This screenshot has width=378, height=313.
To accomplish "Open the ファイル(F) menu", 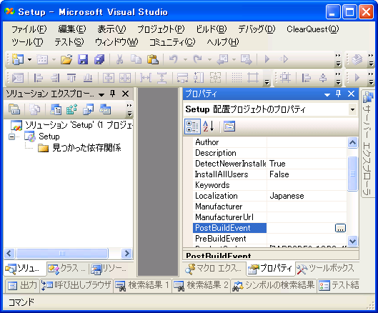I will click(x=29, y=29).
